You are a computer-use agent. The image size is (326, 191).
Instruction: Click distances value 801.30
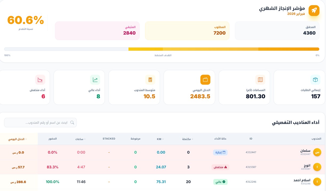point(255,96)
